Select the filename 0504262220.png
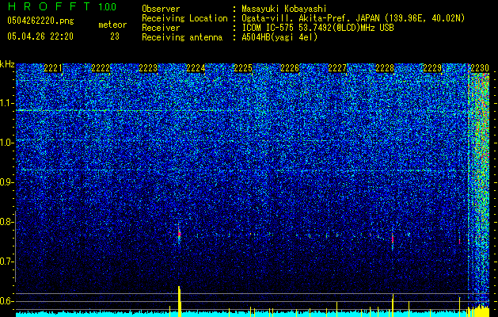Image resolution: width=498 pixels, height=317 pixels. coord(40,21)
